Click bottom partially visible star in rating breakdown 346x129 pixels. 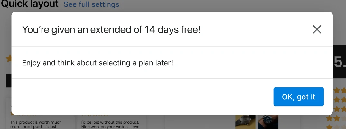330,127
